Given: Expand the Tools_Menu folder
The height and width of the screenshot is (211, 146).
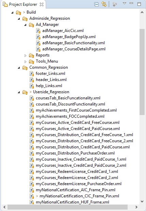Looking at the screenshot, I should 25,62.
